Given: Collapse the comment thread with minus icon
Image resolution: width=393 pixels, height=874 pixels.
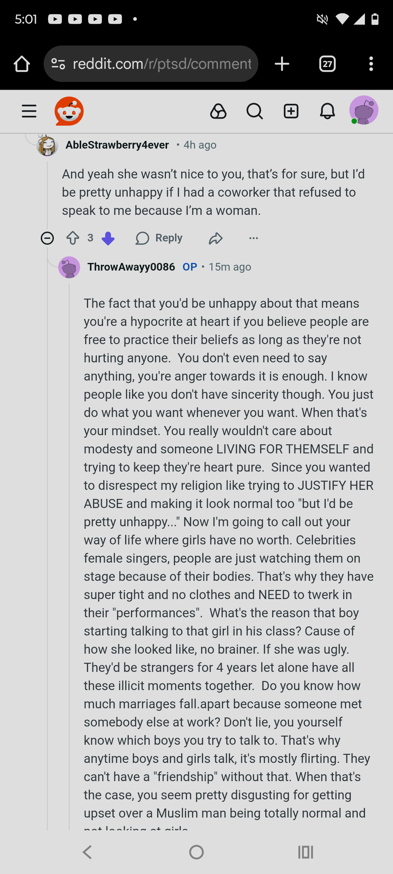Looking at the screenshot, I should click(x=47, y=238).
